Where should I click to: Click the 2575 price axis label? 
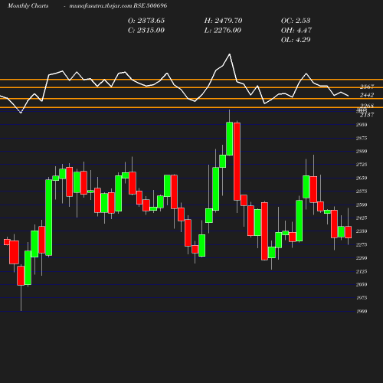362,191
